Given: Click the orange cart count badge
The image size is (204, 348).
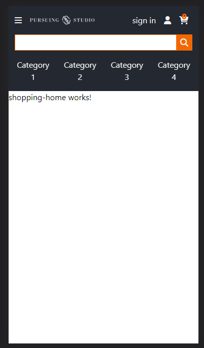Looking at the screenshot, I should tap(184, 16).
